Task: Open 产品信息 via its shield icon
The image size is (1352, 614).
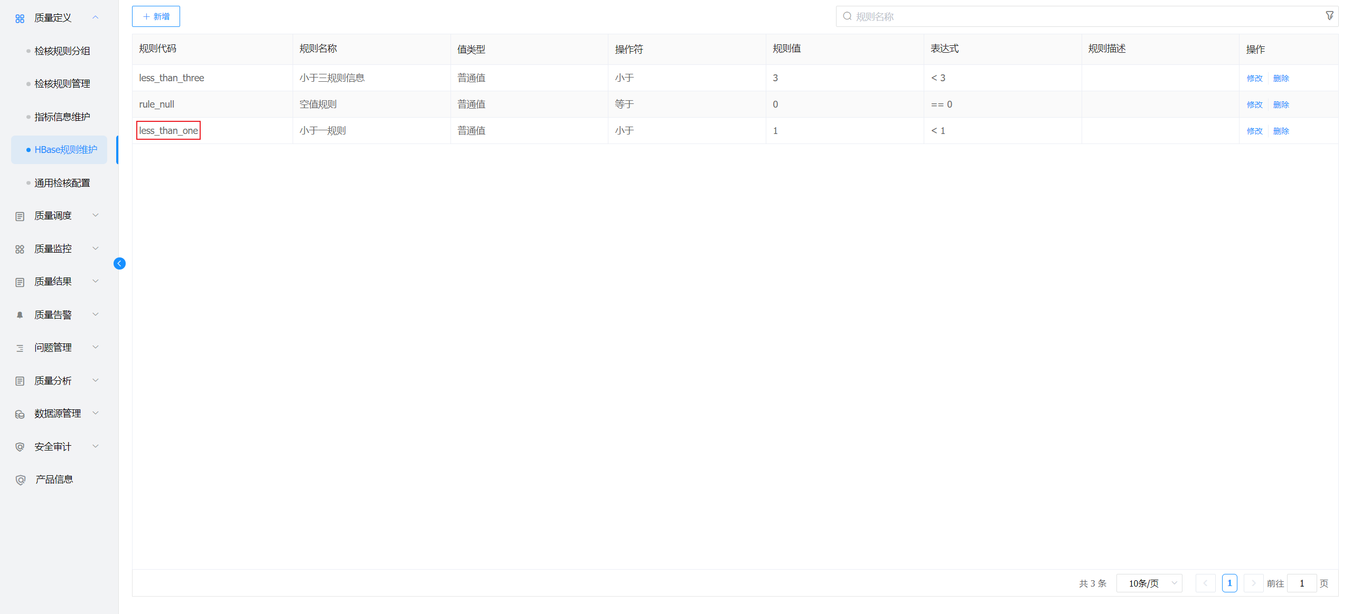Action: pyautogui.click(x=20, y=480)
